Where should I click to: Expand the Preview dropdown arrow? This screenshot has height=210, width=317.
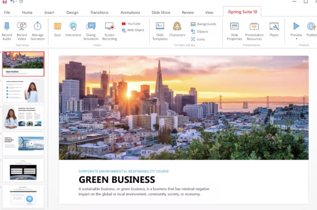(x=296, y=39)
